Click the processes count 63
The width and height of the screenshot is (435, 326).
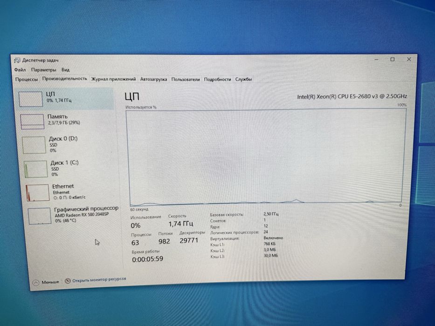[135, 243]
